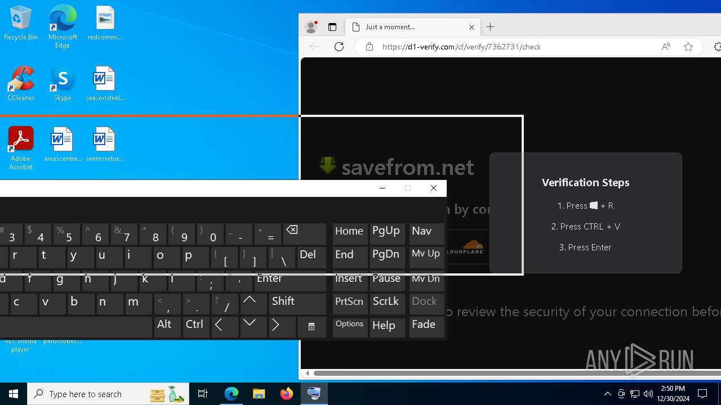721x405 pixels.
Task: Select the redcomm image file on desktop
Action: [105, 23]
